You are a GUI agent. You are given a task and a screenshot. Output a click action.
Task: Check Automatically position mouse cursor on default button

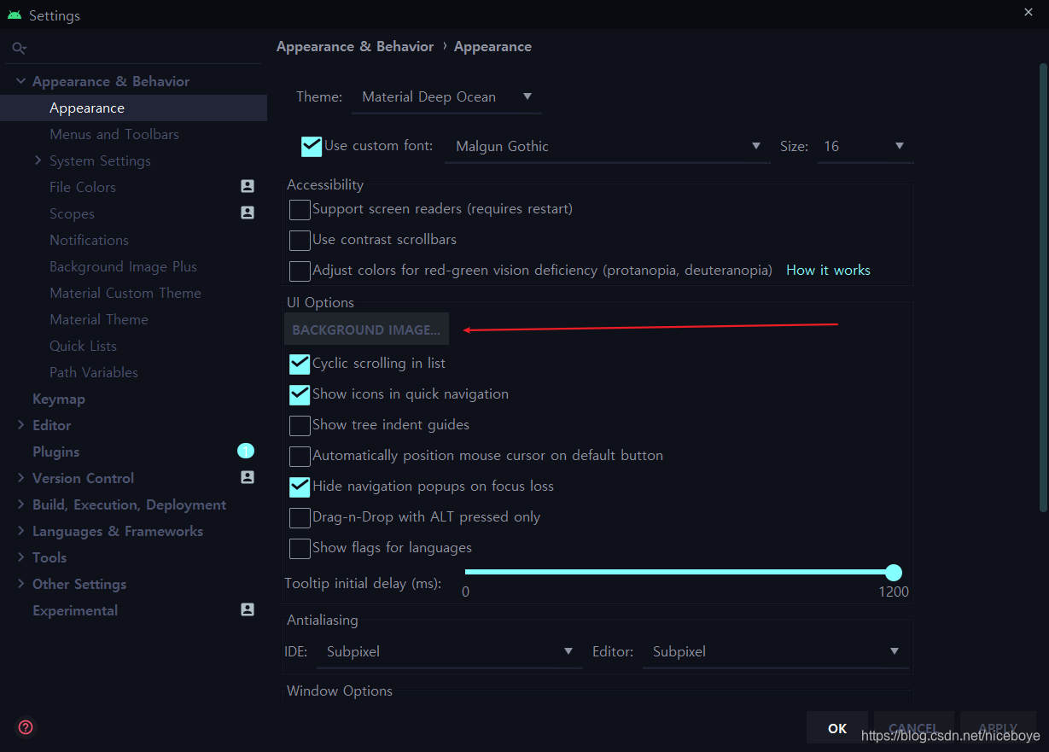click(300, 456)
